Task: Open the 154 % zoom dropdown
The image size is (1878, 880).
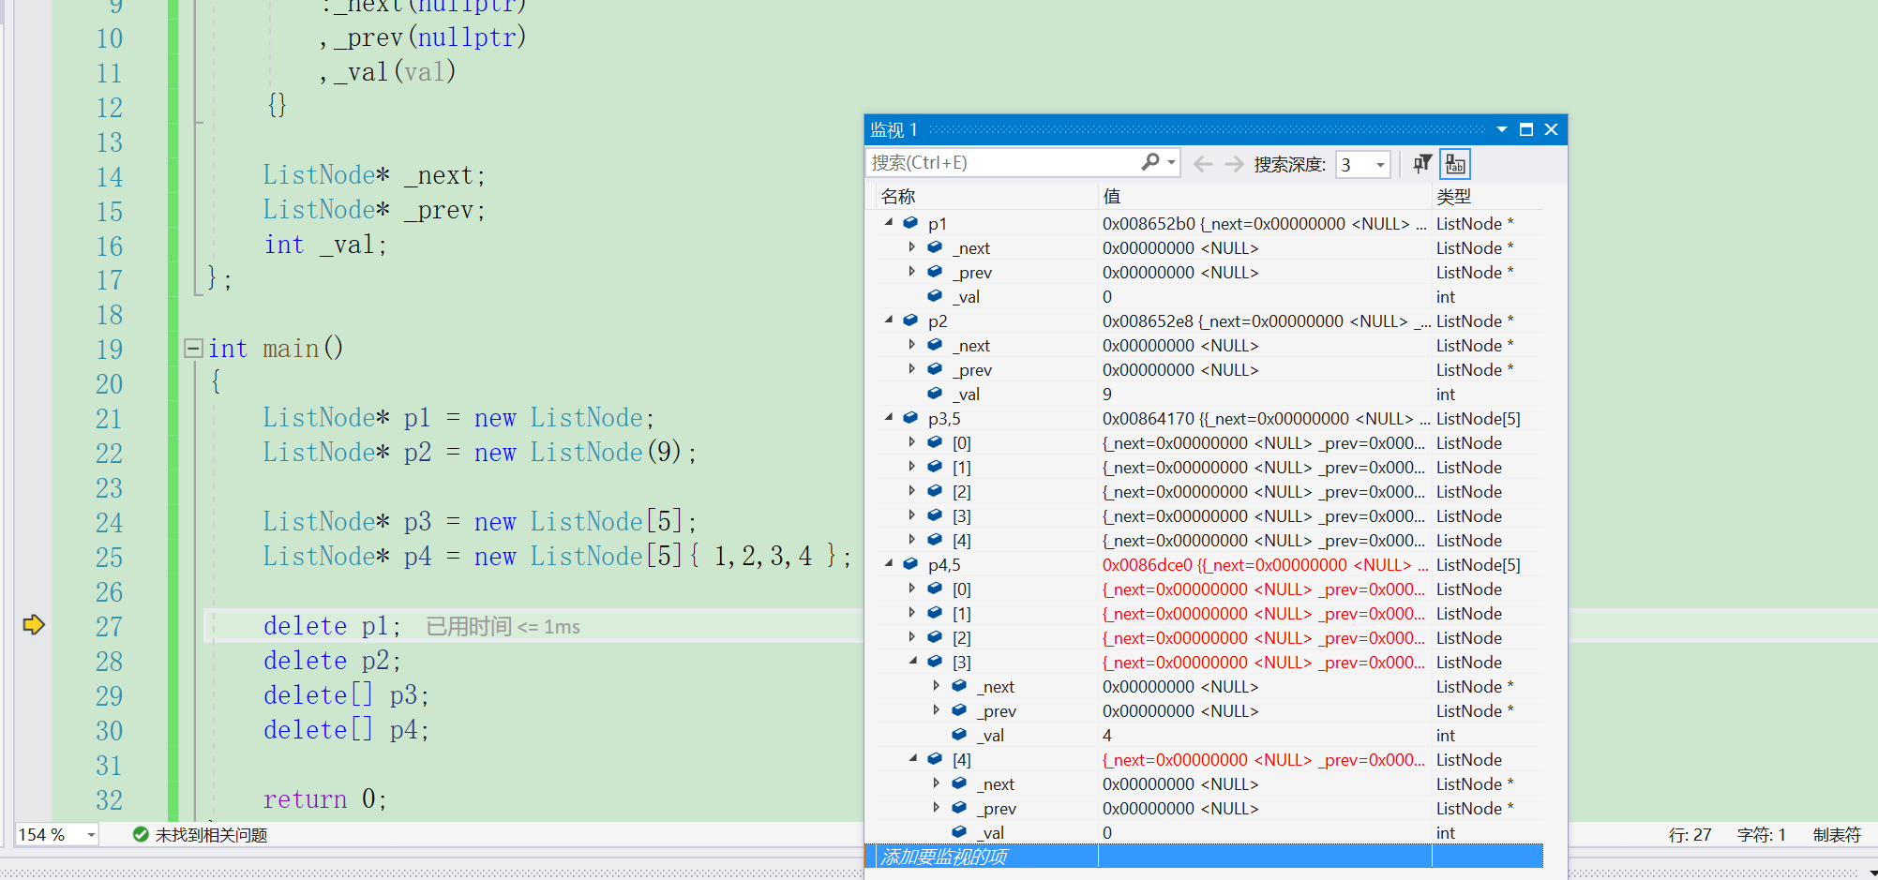Action: (91, 834)
